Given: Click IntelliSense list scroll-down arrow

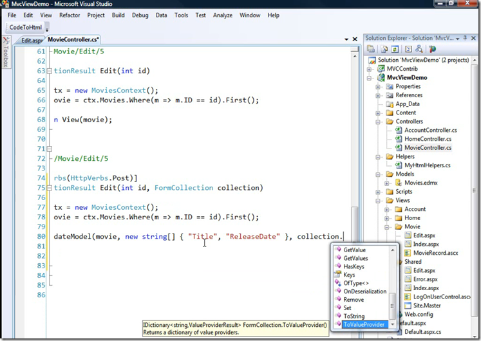Looking at the screenshot, I should click(x=393, y=324).
